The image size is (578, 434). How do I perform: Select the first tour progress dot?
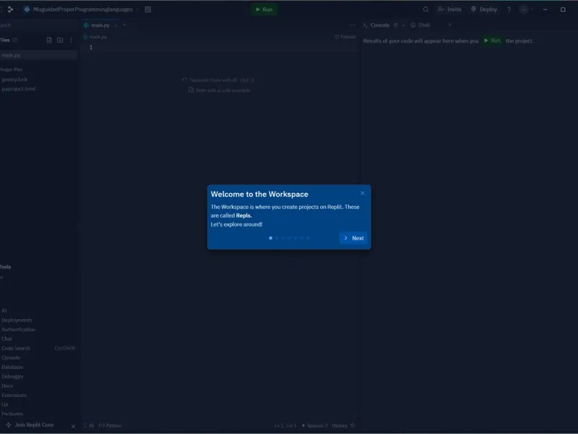coord(270,238)
